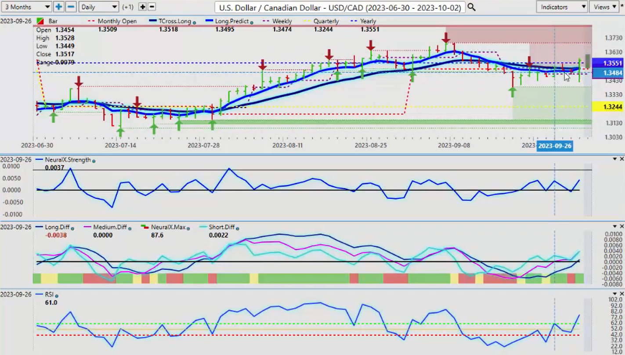Click the (+1) forecast offset label
625x355 pixels.
tap(129, 7)
